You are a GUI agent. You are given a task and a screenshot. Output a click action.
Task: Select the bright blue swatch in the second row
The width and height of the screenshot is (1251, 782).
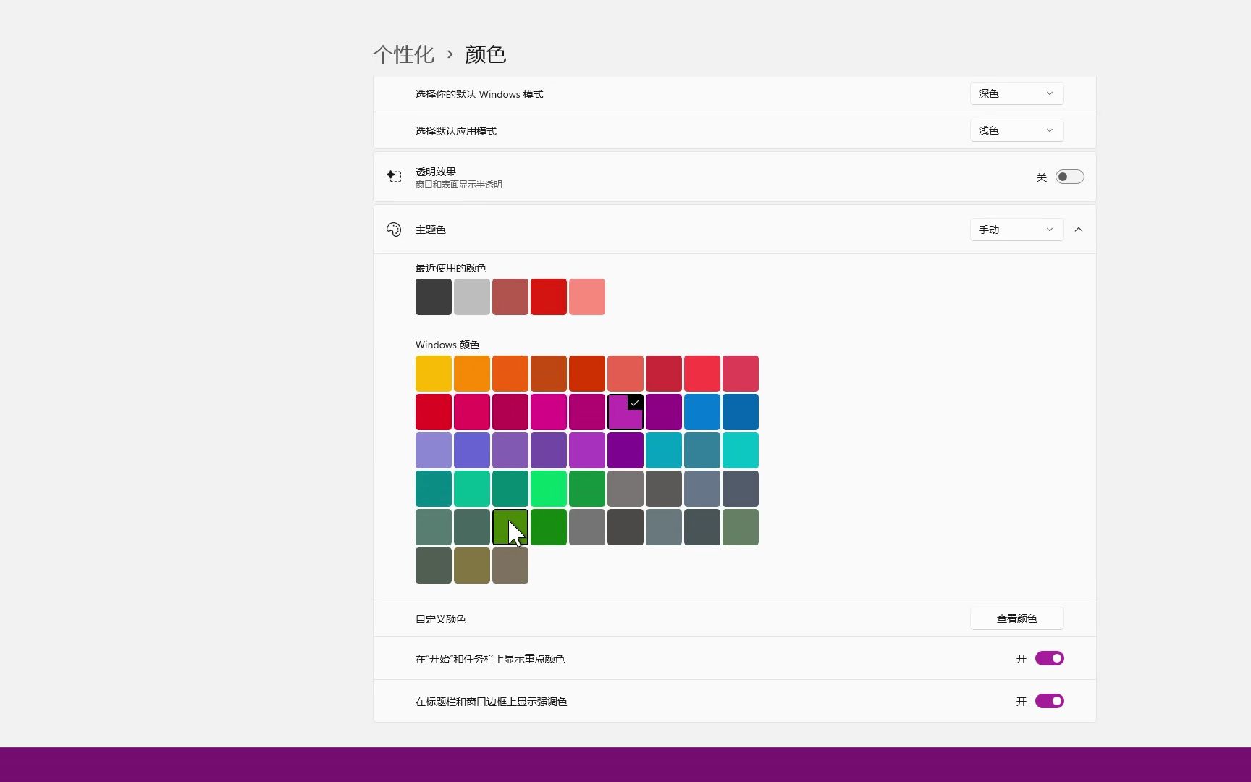tap(702, 412)
